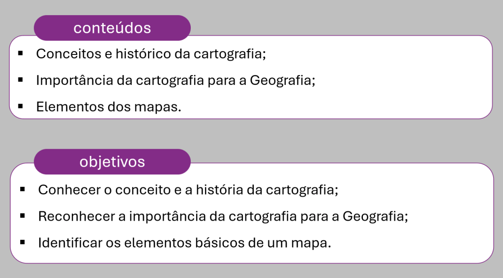This screenshot has height=278, width=503.
Task: Select the "Importância da cartografia para a Geografia" line
Action: [176, 80]
